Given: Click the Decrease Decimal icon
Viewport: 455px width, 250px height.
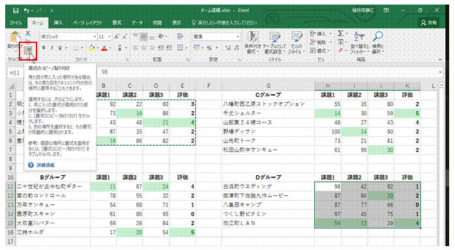Looking at the screenshot, I should tap(236, 48).
